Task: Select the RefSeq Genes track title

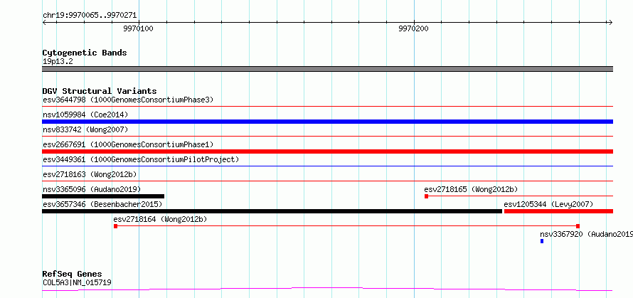Action: [73, 275]
